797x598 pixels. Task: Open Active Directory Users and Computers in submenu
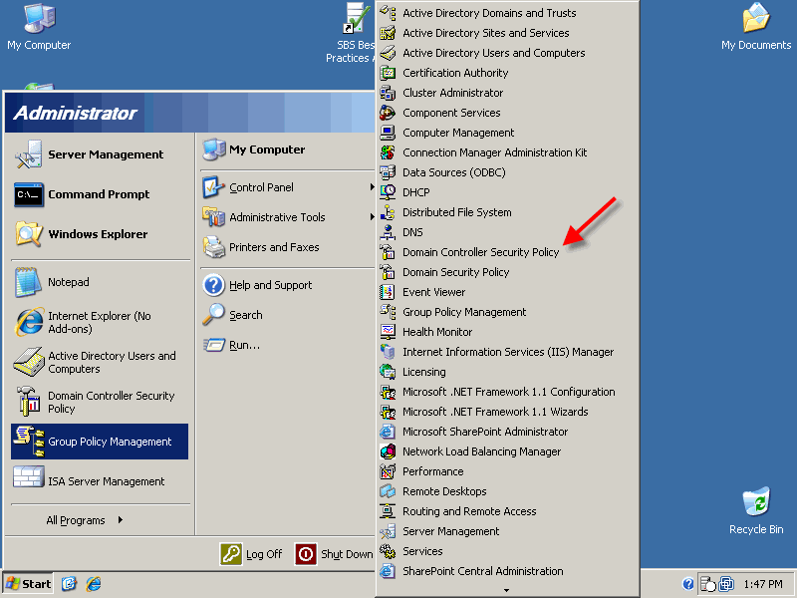pos(507,53)
